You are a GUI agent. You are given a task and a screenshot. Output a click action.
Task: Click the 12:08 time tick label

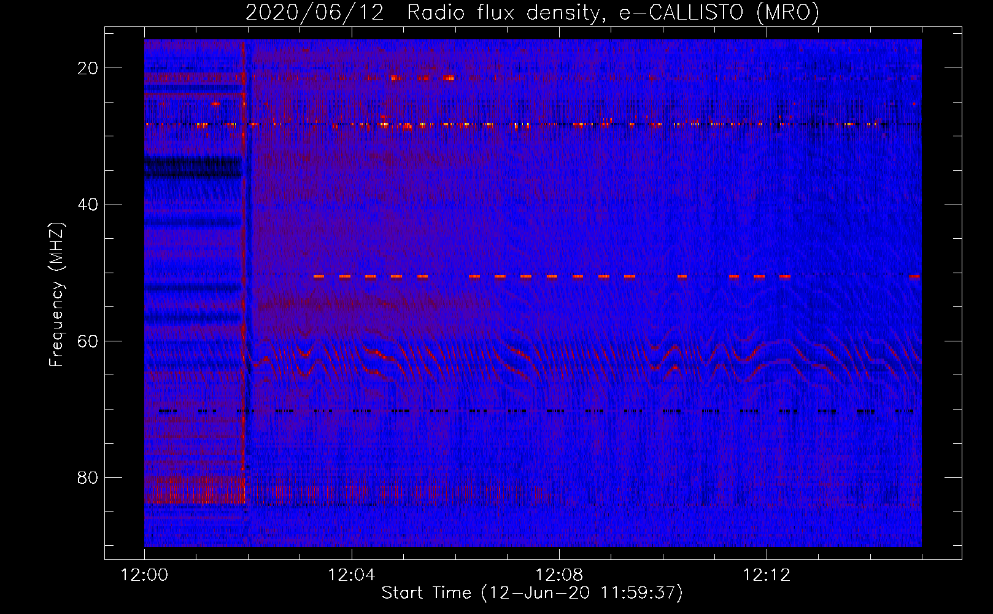(558, 575)
